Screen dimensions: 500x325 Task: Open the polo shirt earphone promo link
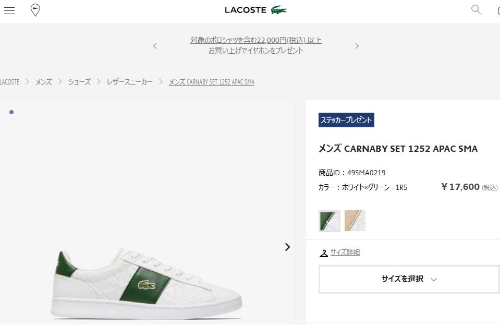tap(256, 45)
